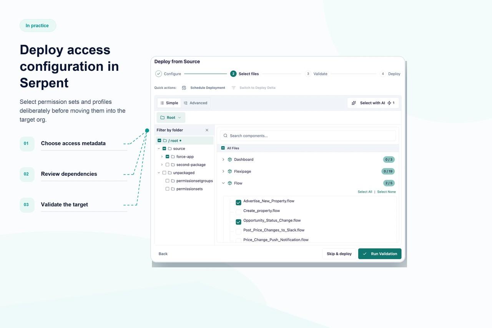Click the Flexipage component cube icon

point(230,171)
